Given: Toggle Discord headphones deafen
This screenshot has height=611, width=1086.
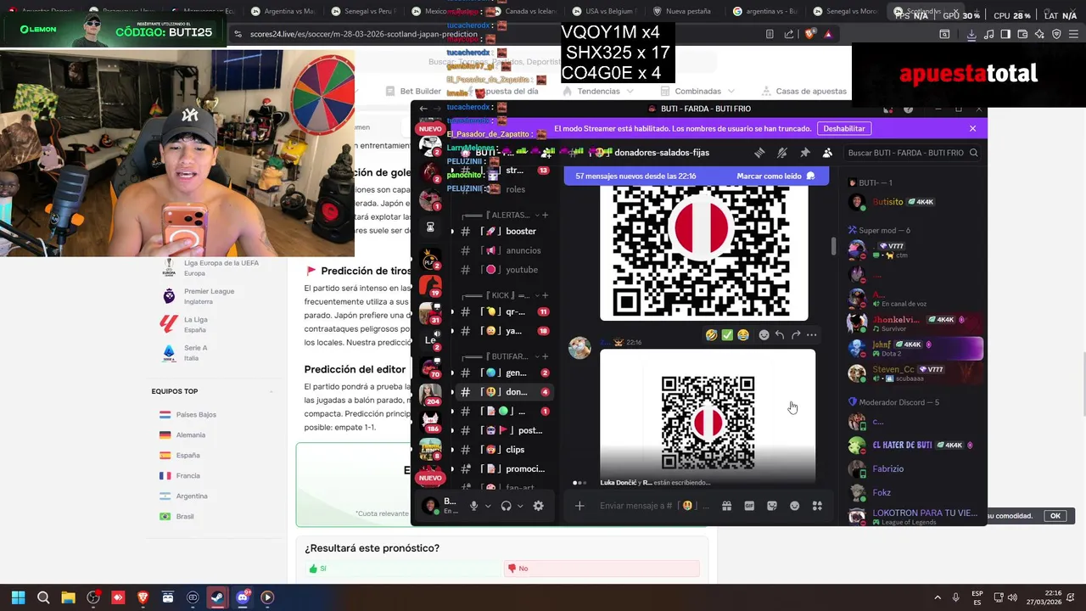Looking at the screenshot, I should (x=506, y=506).
